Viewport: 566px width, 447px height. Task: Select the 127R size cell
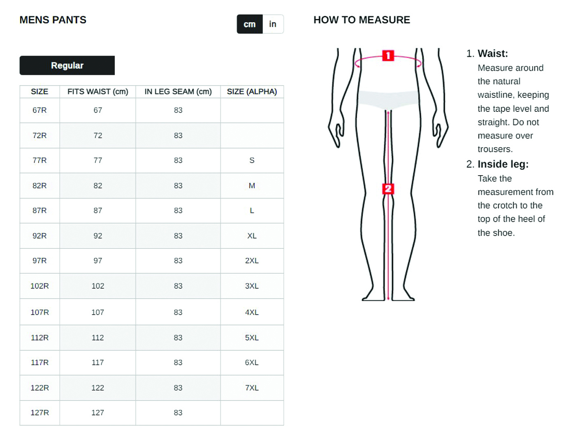tap(39, 412)
